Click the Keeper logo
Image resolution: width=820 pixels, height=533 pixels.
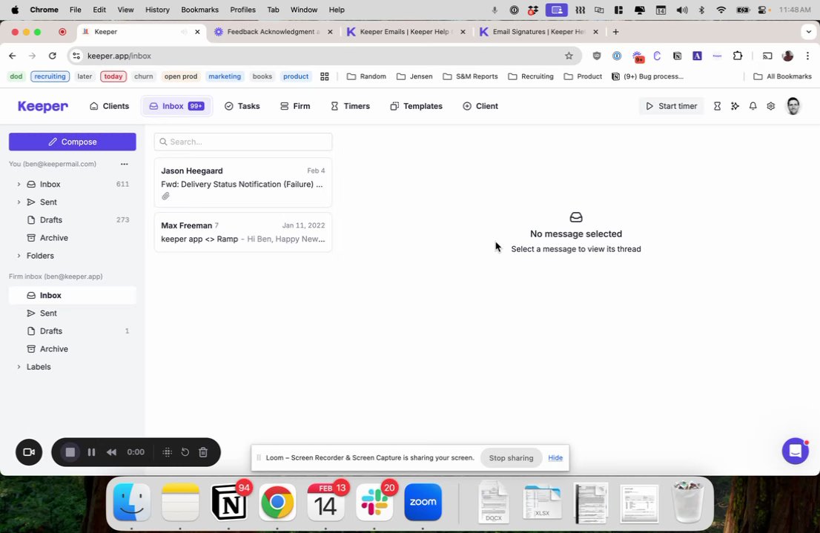(43, 106)
